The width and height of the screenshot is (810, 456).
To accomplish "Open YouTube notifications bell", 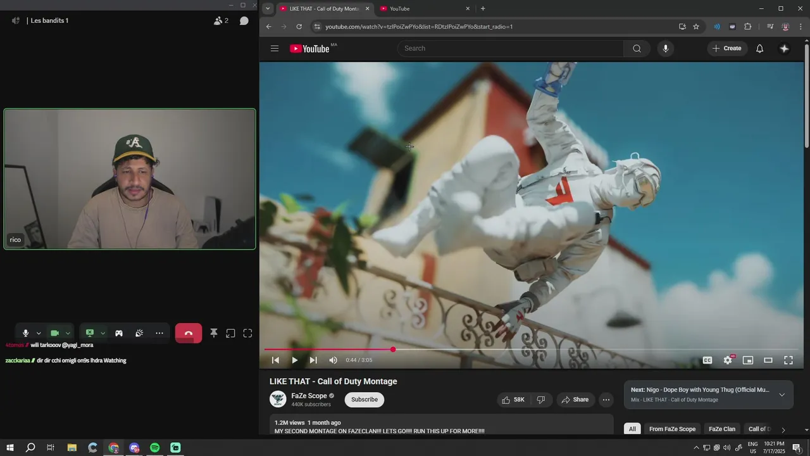I will click(759, 48).
